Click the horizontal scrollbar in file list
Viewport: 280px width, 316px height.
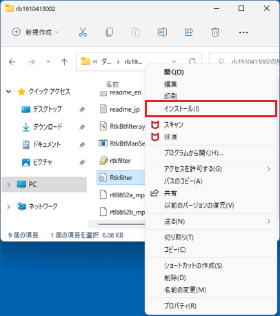click(121, 224)
